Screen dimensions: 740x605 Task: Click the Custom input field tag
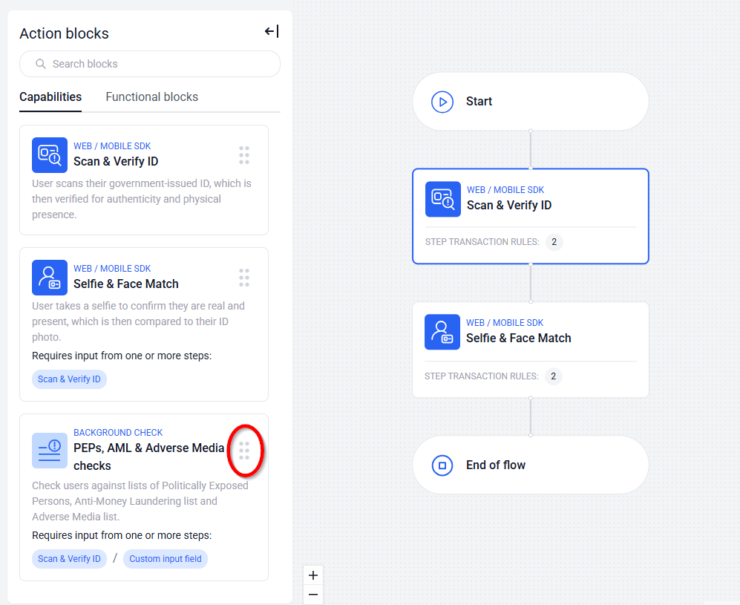click(165, 559)
